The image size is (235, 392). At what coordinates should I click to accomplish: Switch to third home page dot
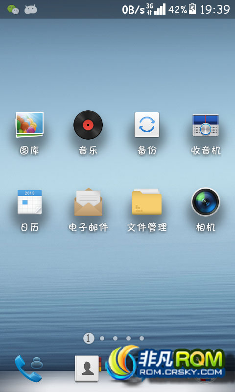pos(115,338)
